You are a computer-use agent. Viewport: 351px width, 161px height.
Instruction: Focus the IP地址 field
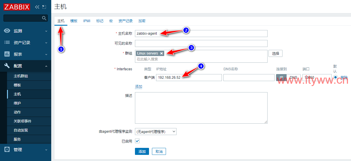point(189,77)
